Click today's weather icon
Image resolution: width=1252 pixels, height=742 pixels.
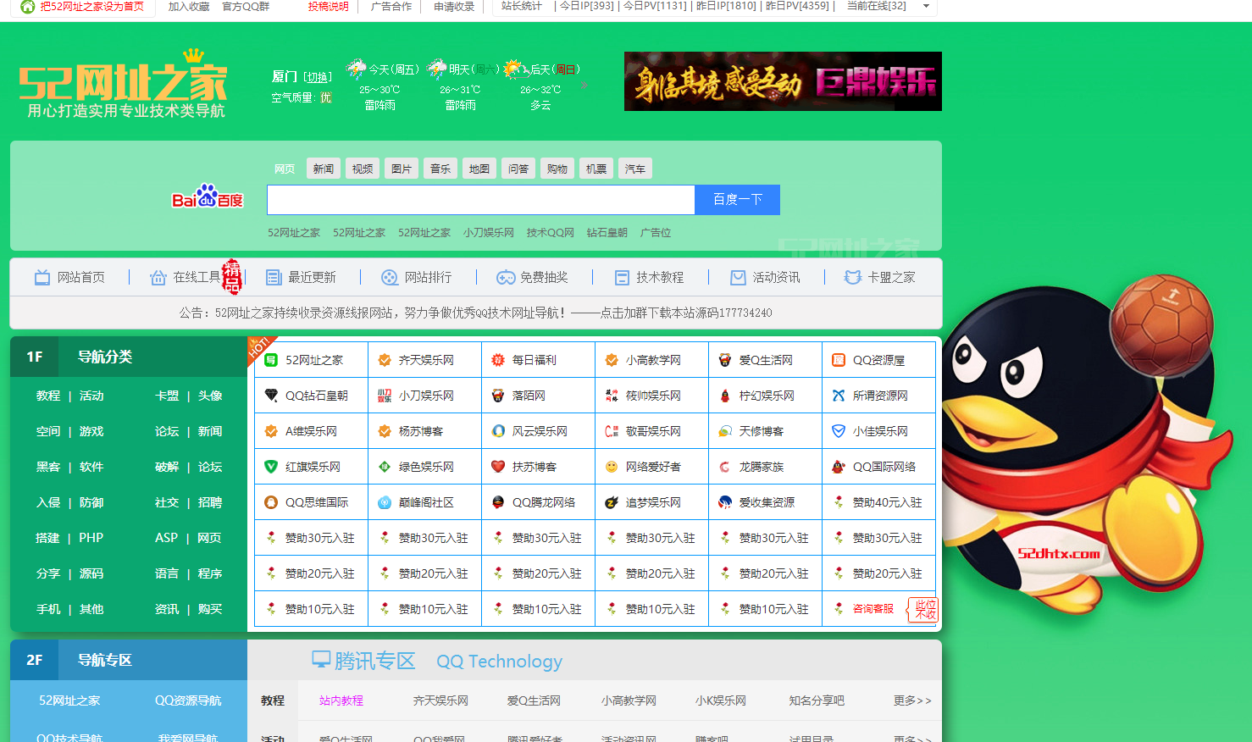click(357, 69)
